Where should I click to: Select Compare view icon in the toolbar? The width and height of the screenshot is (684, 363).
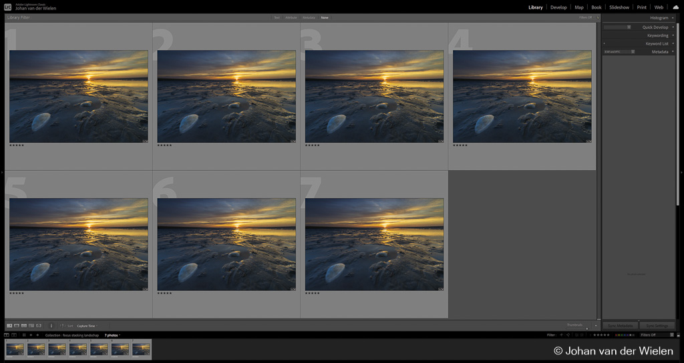24,326
